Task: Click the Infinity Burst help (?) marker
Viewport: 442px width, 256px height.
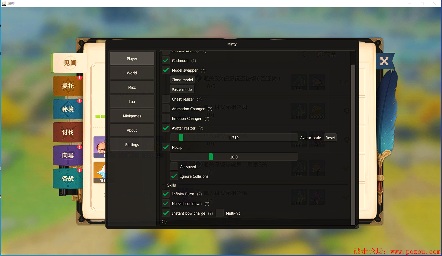Action: [x=200, y=194]
